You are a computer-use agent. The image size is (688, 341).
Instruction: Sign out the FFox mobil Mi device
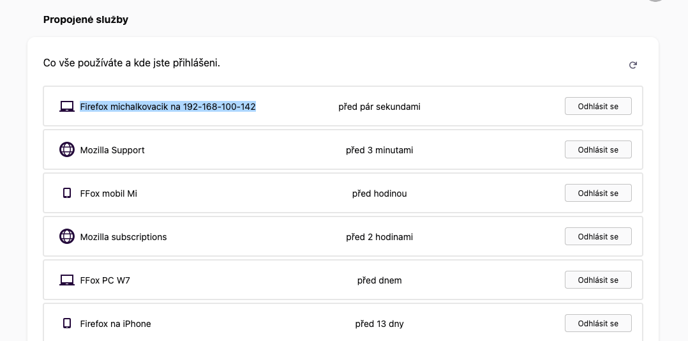(598, 193)
